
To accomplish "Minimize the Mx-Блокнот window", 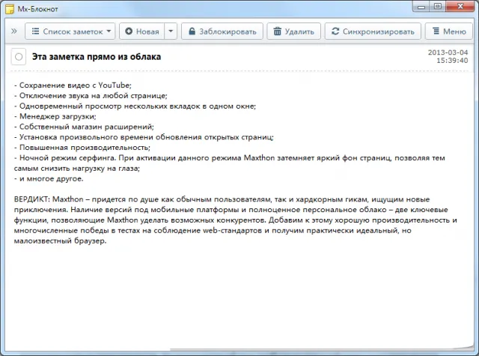I will [x=422, y=6].
